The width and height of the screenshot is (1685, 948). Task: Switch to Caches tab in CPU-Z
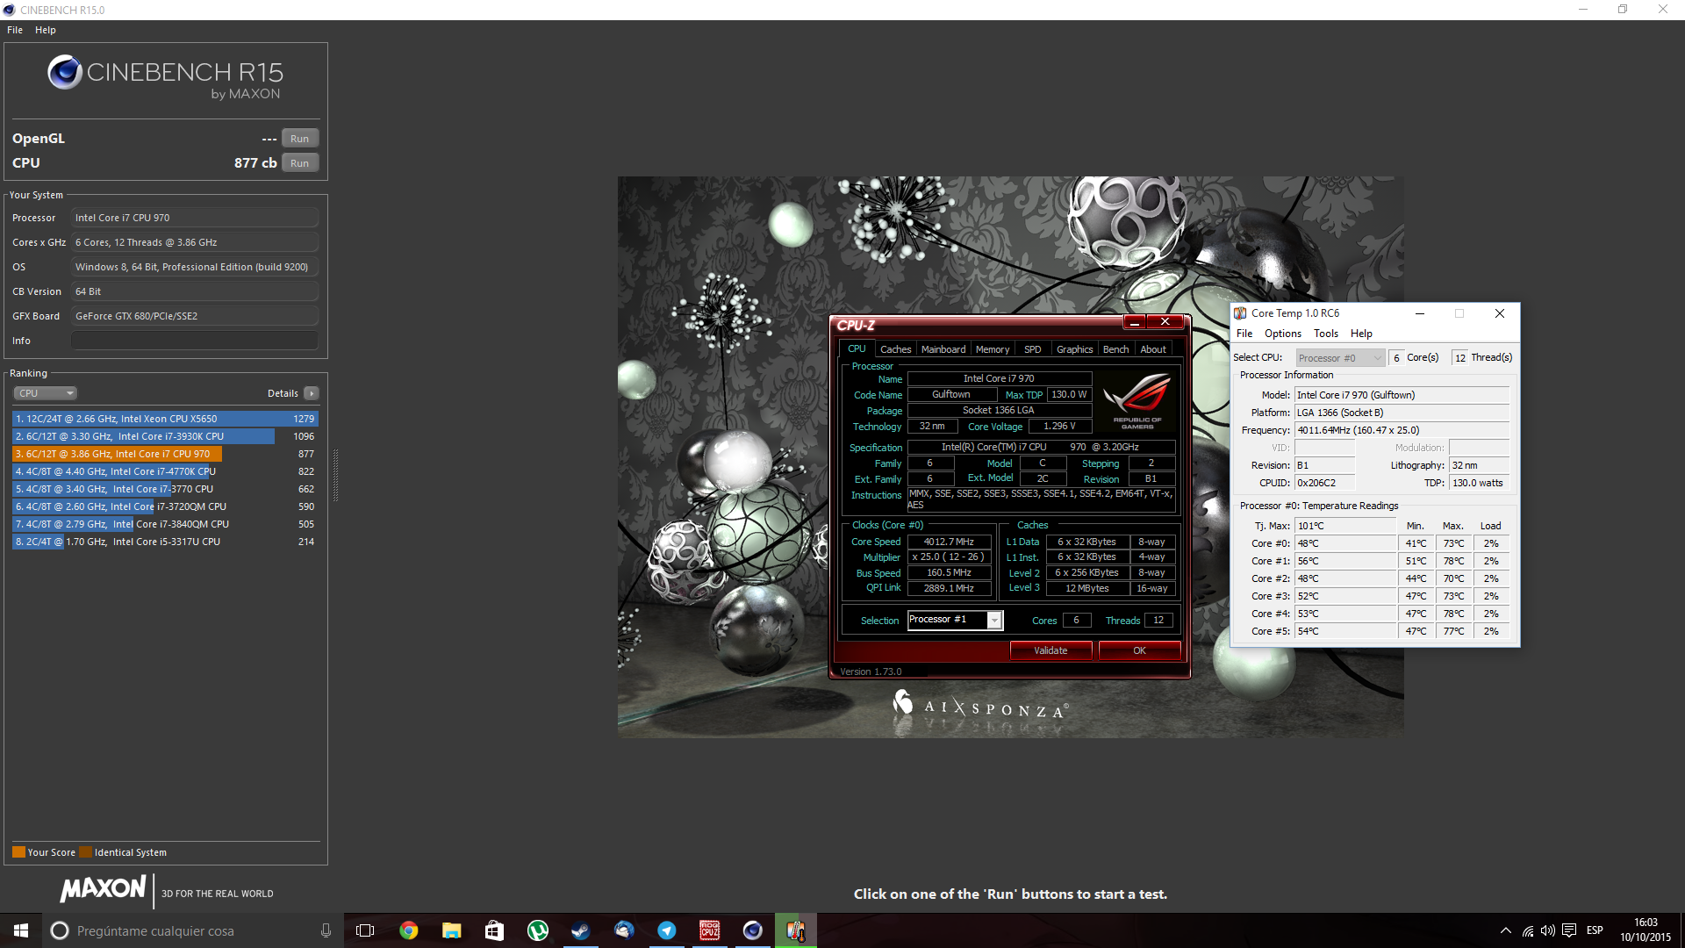(x=895, y=349)
